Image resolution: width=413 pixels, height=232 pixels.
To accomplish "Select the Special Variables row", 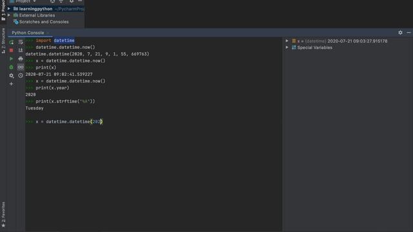I will point(315,48).
